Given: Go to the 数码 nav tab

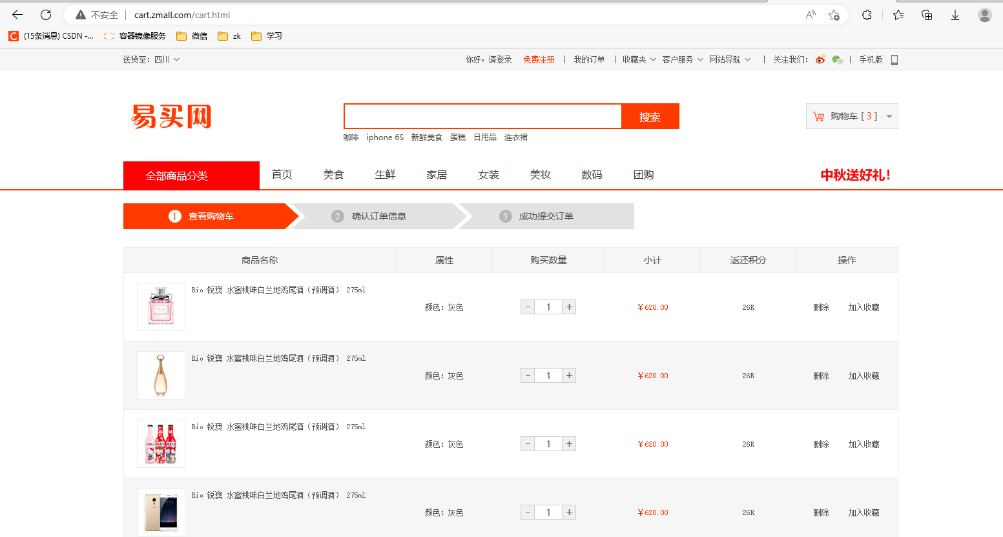Looking at the screenshot, I should (x=592, y=175).
